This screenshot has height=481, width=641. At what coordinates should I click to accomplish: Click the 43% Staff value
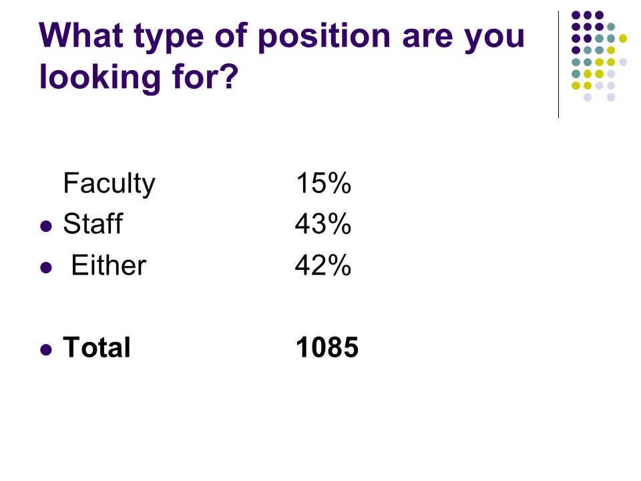323,224
